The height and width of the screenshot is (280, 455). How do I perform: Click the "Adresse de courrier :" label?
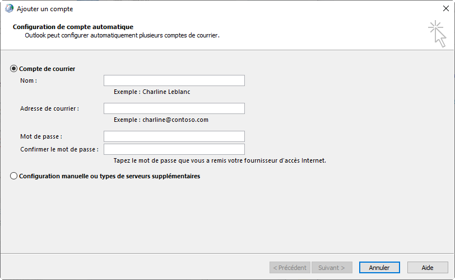click(x=49, y=108)
